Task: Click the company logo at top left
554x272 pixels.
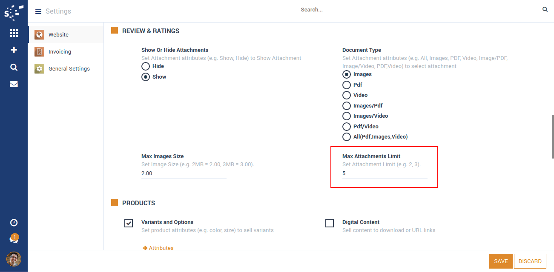Action: [14, 12]
